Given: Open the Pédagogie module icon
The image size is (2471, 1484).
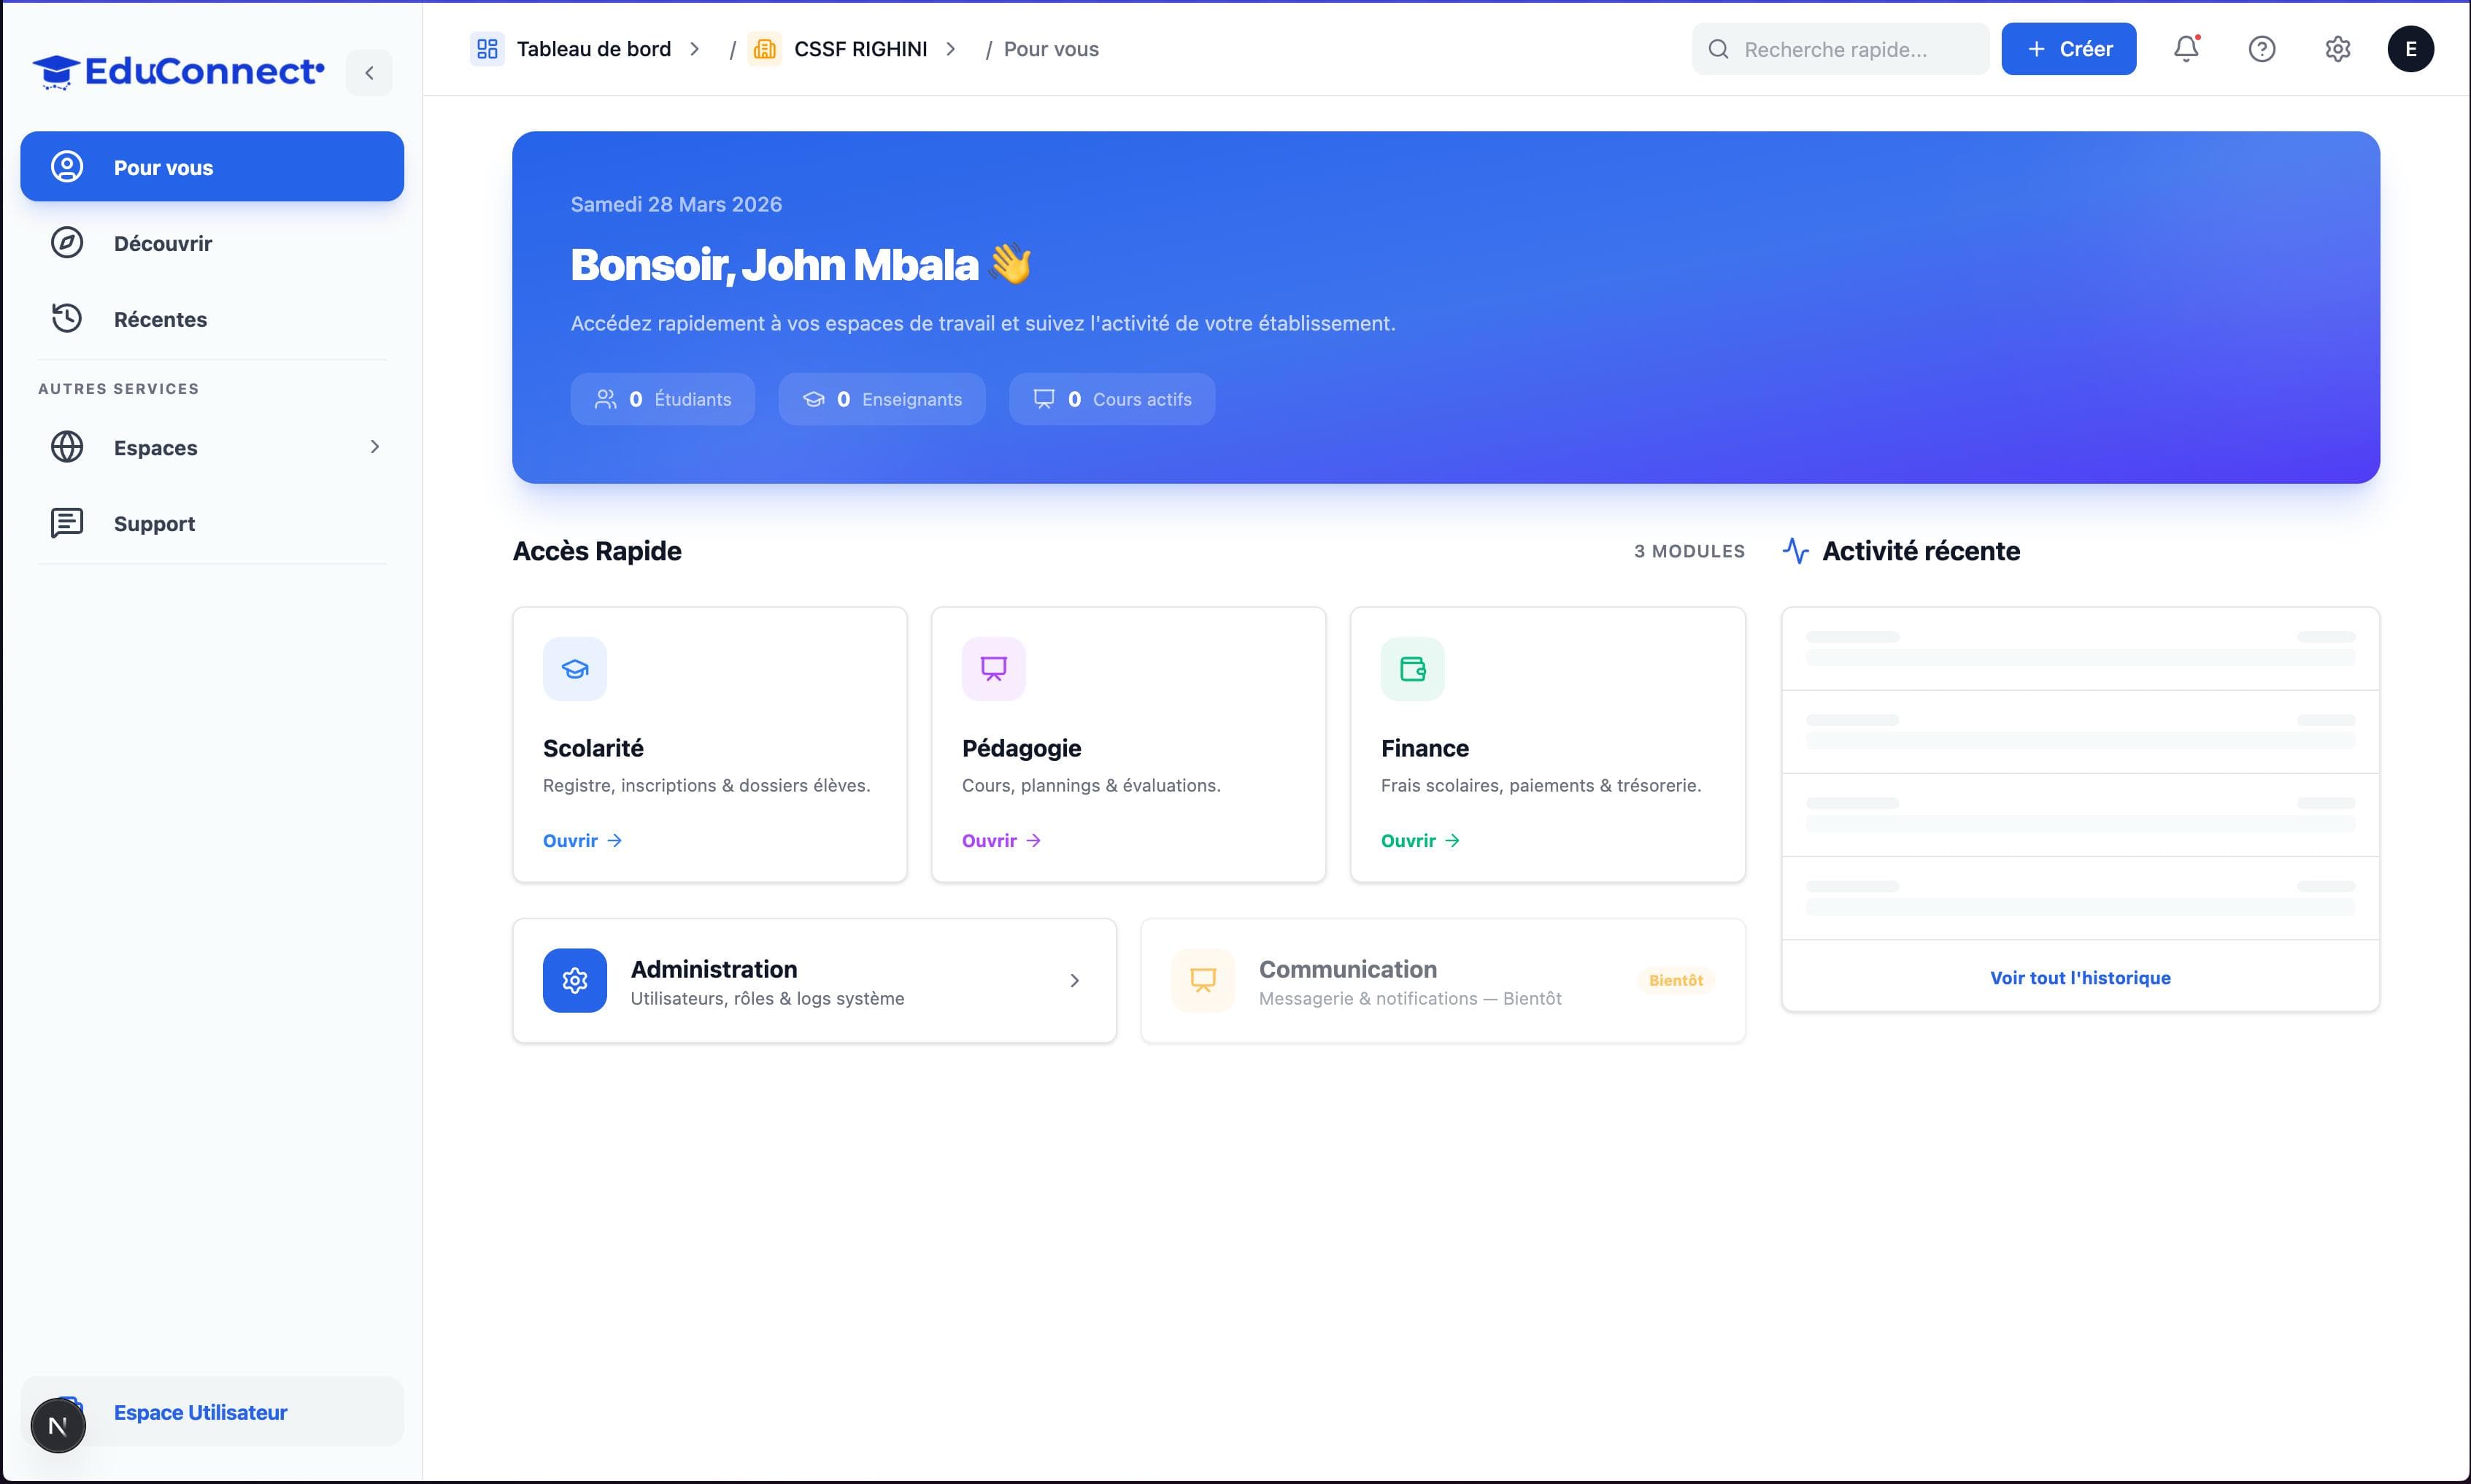Looking at the screenshot, I should click(x=993, y=668).
